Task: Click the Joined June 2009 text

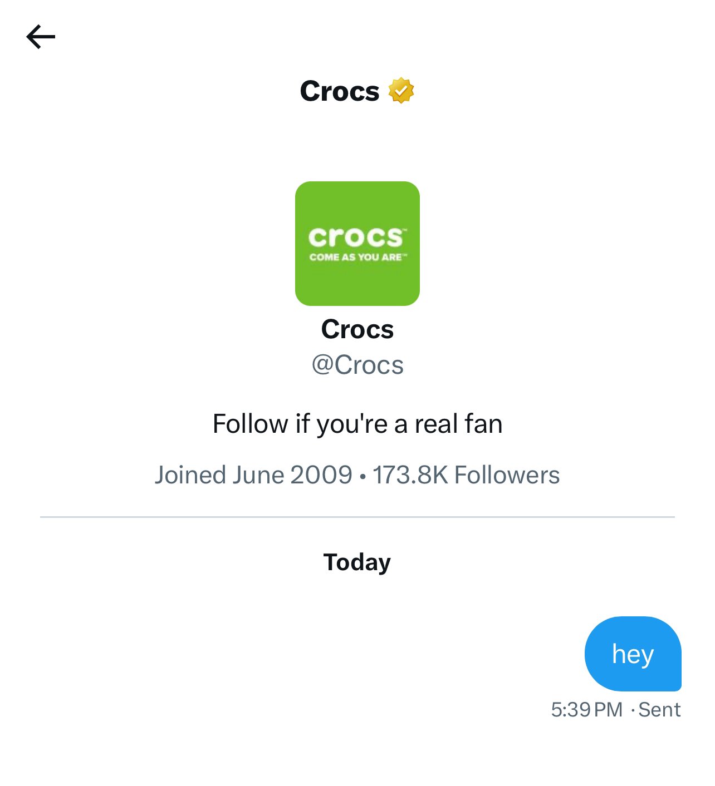Action: [x=253, y=475]
